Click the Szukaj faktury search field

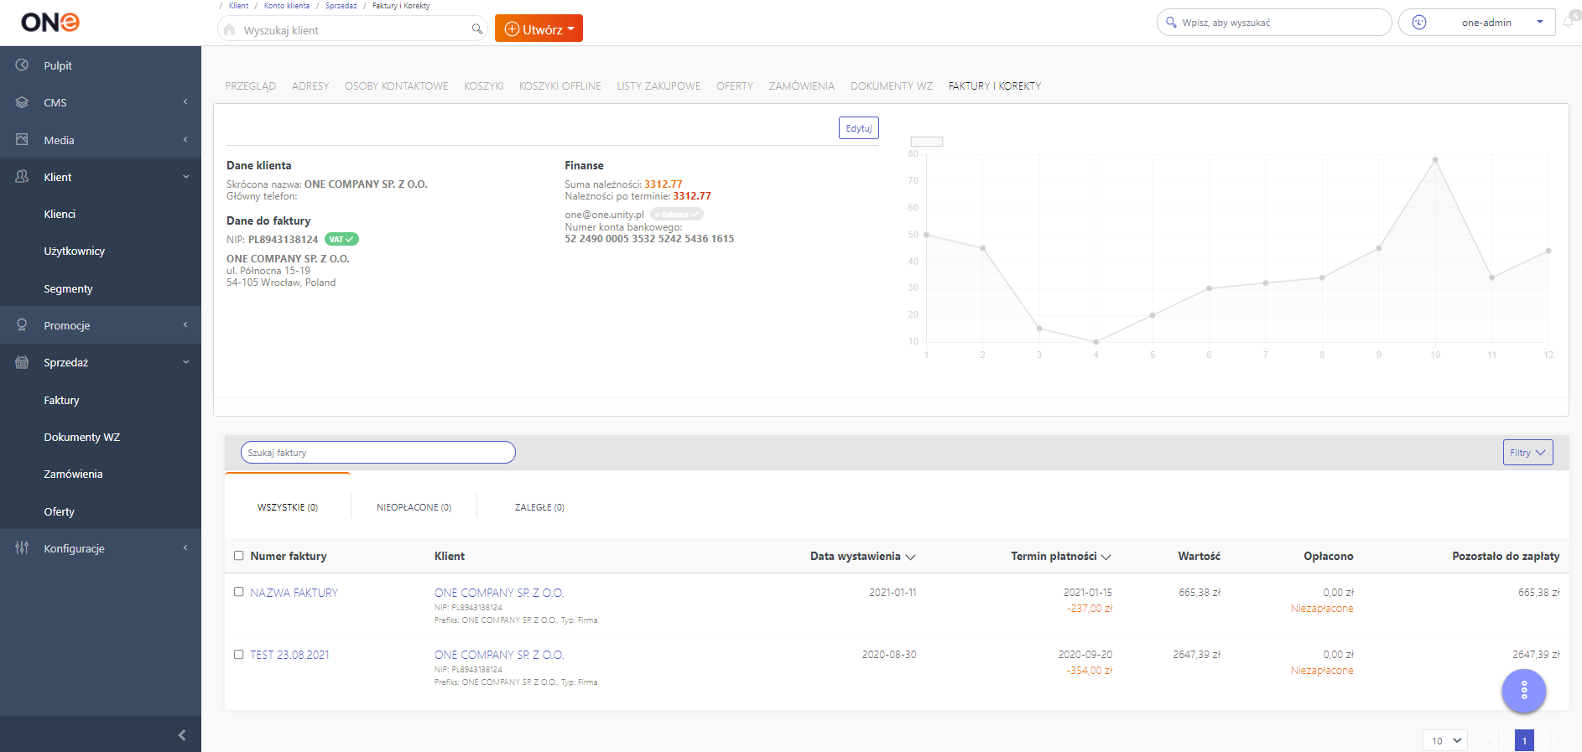click(x=378, y=453)
